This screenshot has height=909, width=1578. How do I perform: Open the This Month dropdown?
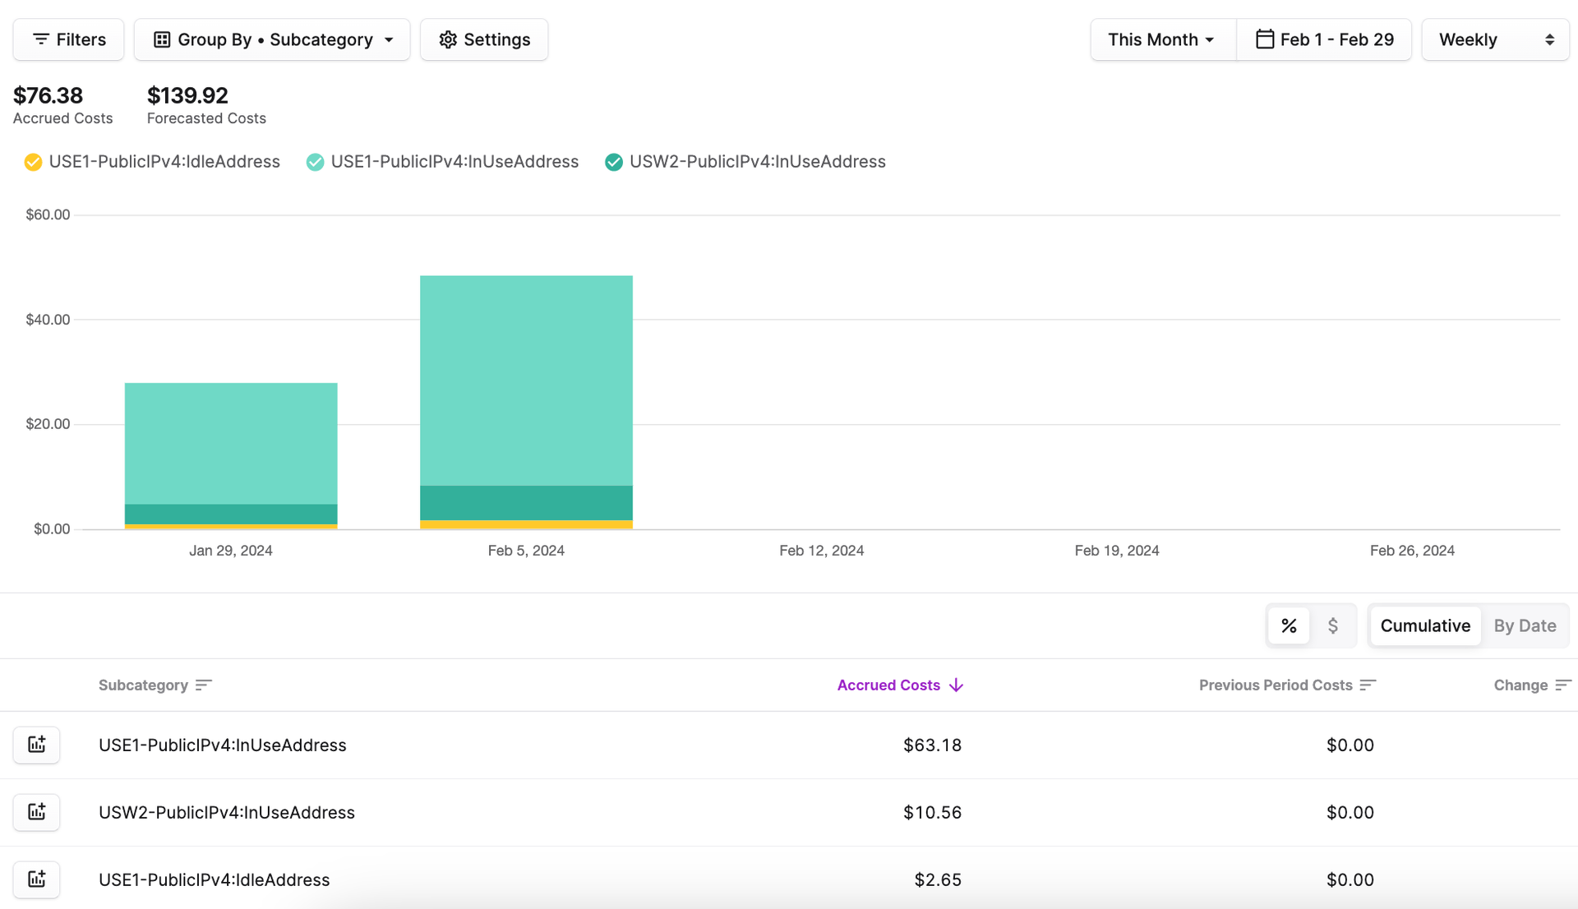[1161, 39]
